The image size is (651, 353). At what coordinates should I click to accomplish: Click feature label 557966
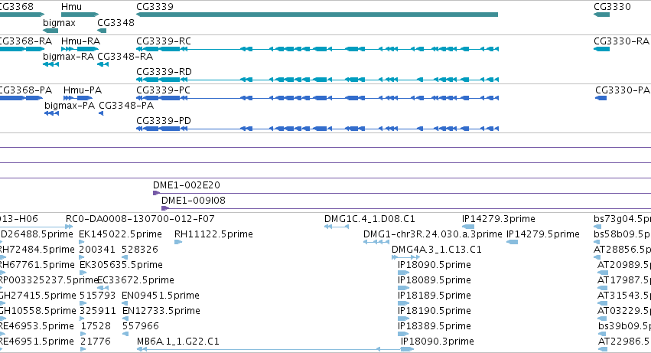coord(141,326)
